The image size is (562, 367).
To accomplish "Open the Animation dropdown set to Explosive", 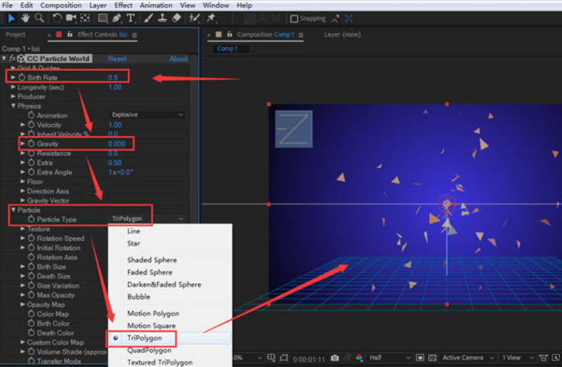I will point(148,114).
